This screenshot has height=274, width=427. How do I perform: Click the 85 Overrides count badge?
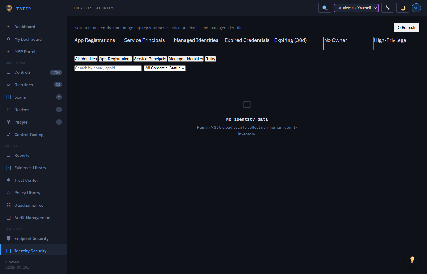tap(58, 85)
